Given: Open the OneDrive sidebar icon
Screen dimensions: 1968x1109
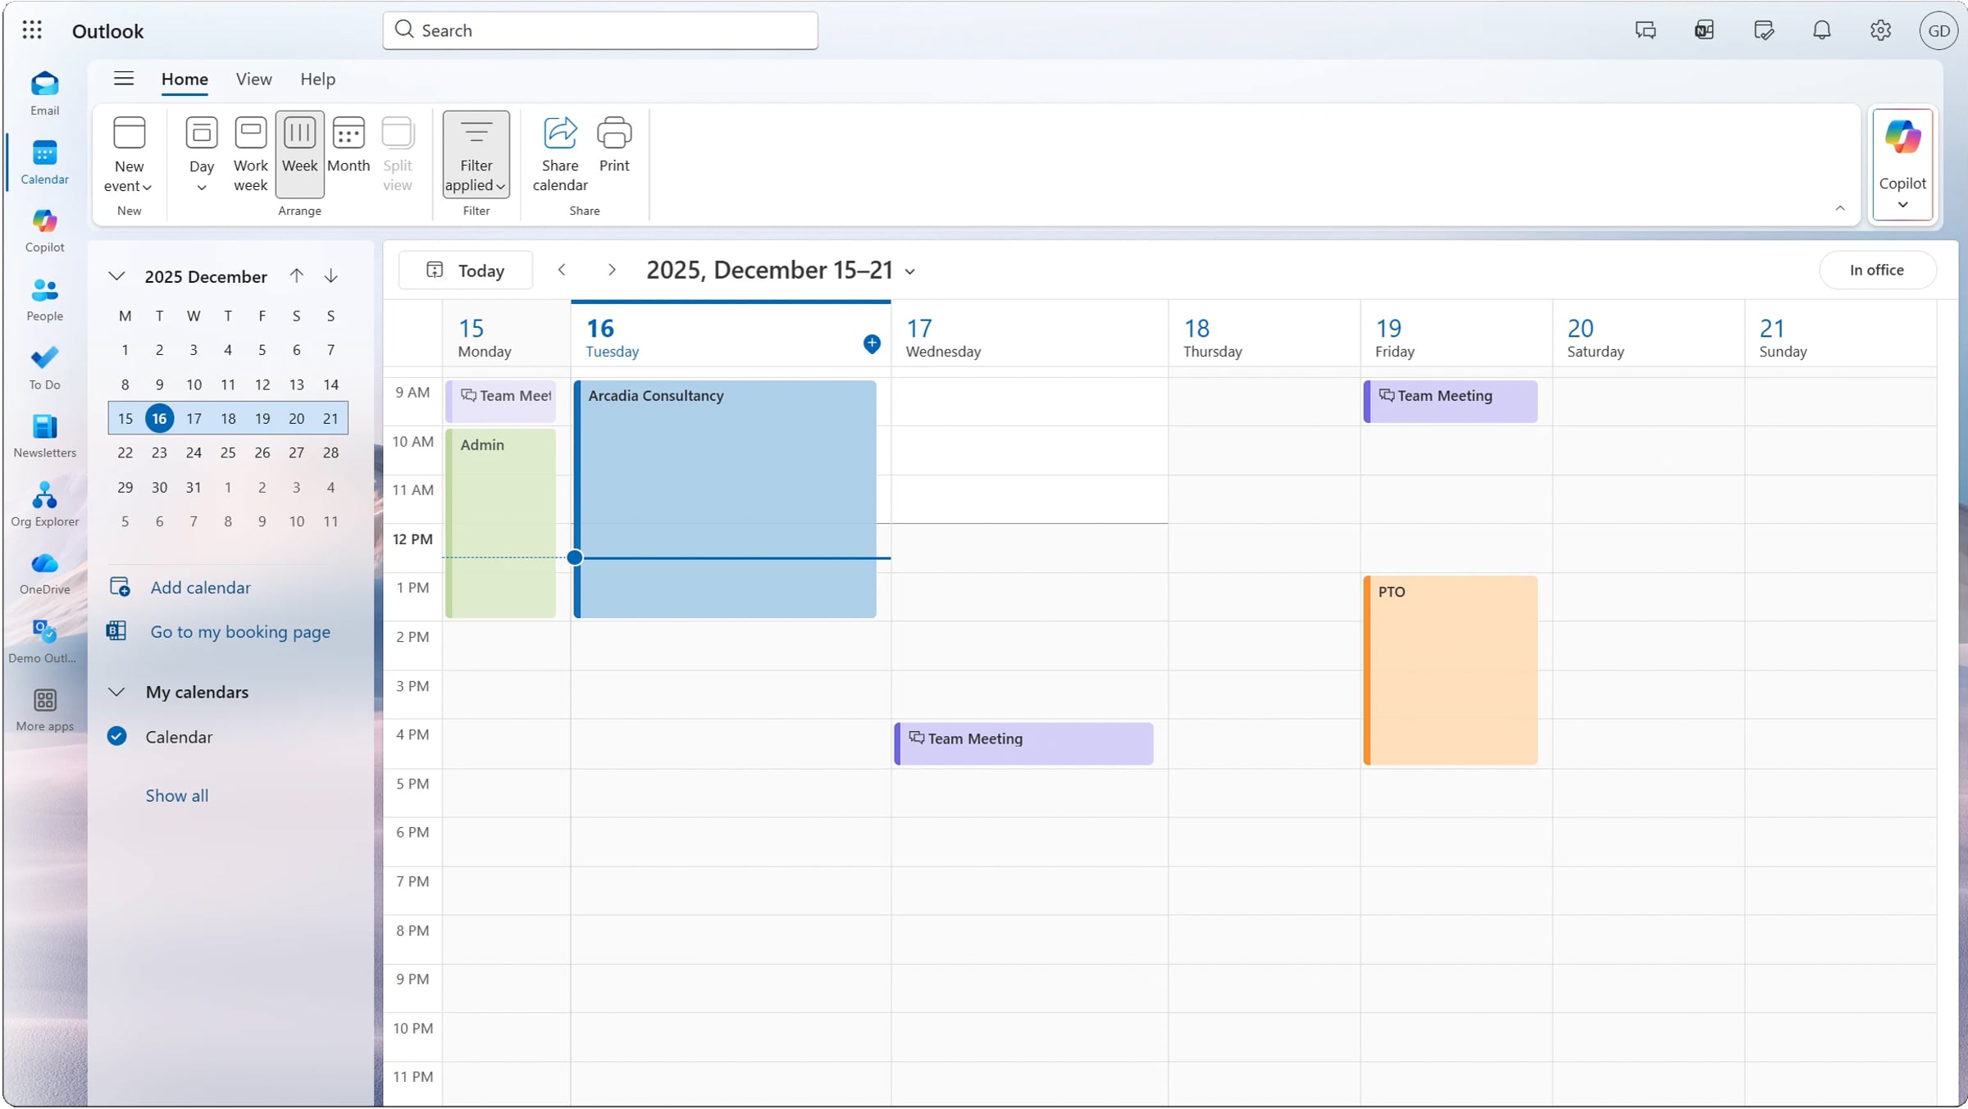Looking at the screenshot, I should [x=44, y=573].
